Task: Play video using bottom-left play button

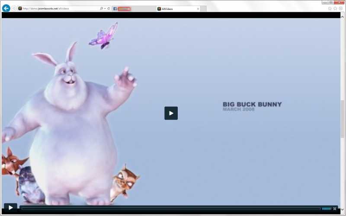Action: coord(10,208)
